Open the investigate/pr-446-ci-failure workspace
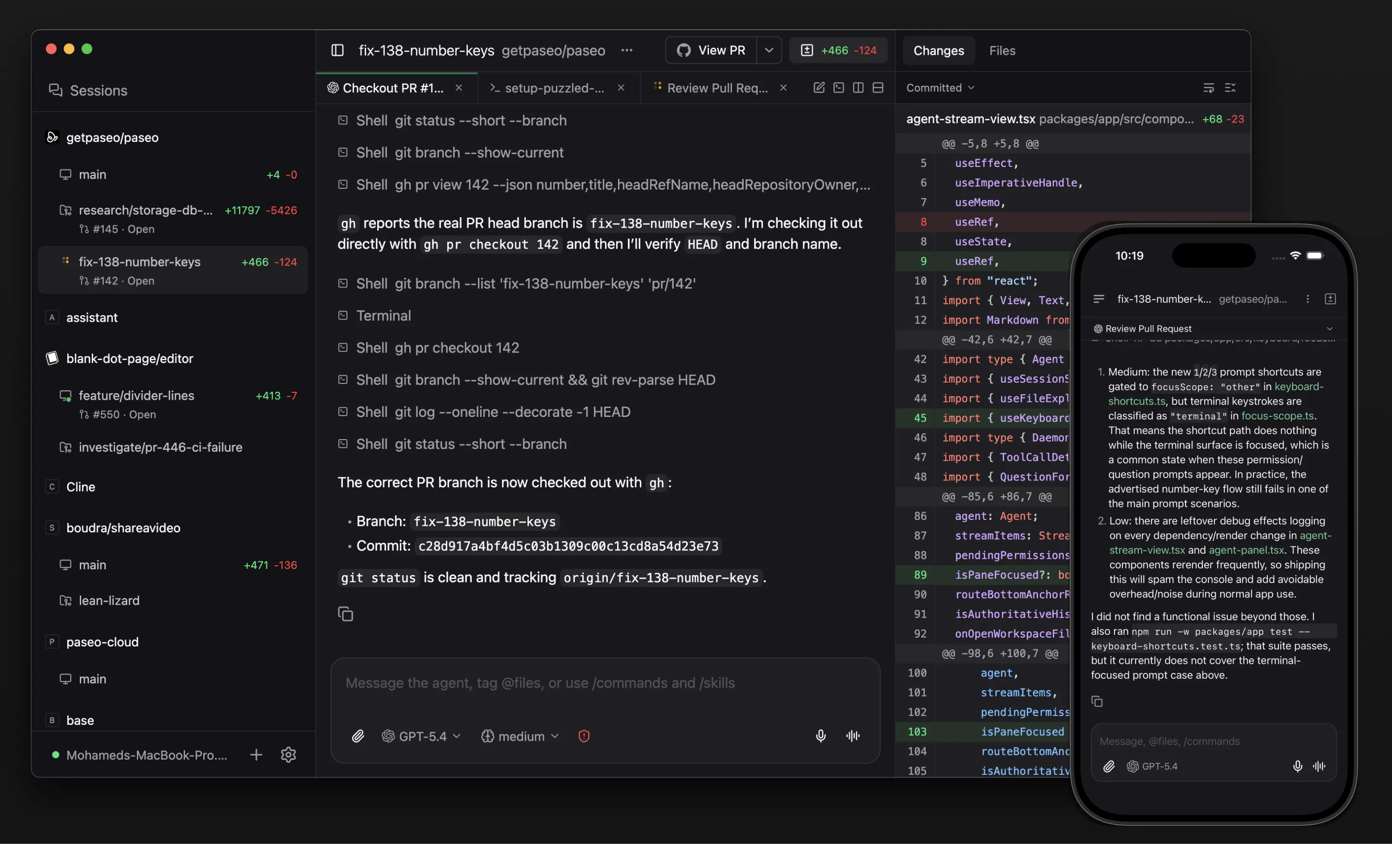The image size is (1392, 844). 173,447
